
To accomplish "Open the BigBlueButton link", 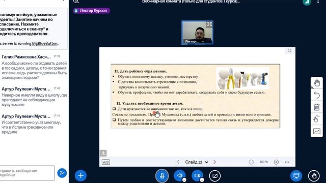I will (x=44, y=43).
